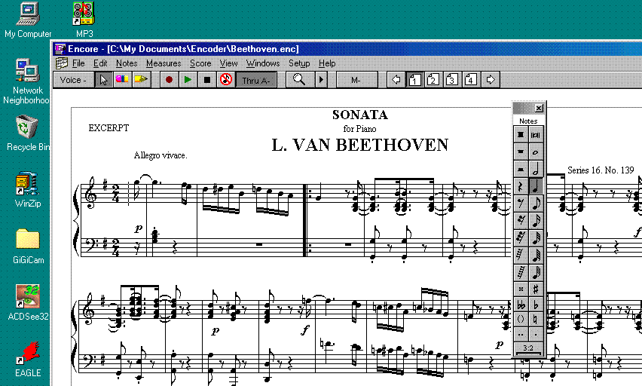This screenshot has width=642, height=386.
Task: Select the 32nd note in Notes palette
Action: [536, 237]
